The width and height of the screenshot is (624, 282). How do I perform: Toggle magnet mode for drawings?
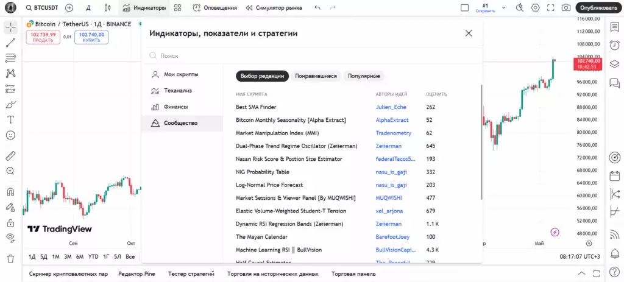tap(11, 191)
